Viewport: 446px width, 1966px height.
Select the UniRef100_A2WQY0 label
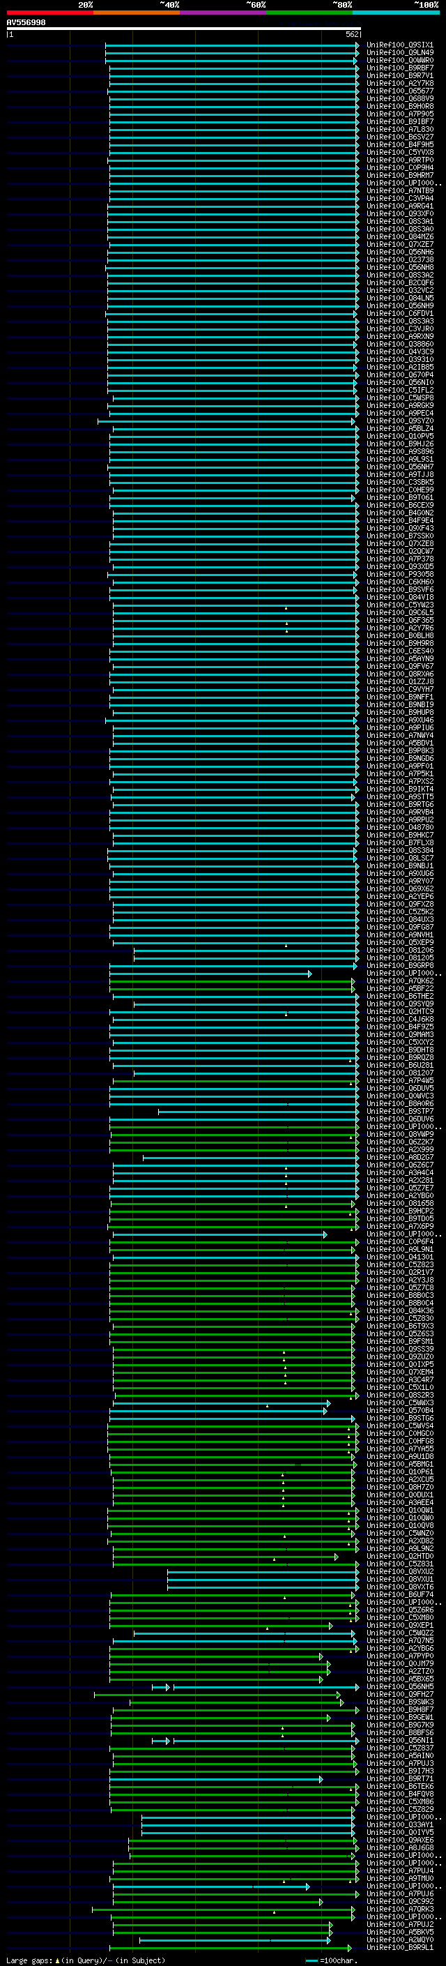point(399,1939)
